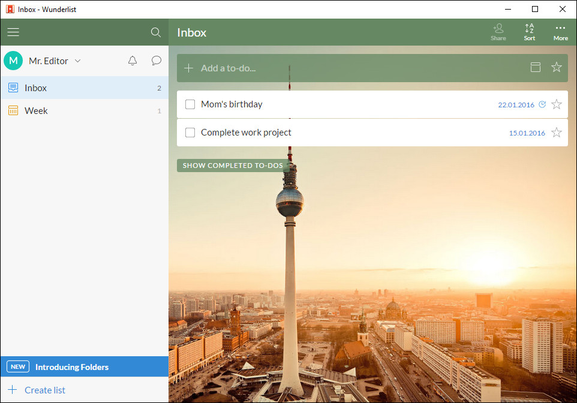The image size is (577, 403).
Task: Switch to the Inbox list
Action: click(36, 88)
